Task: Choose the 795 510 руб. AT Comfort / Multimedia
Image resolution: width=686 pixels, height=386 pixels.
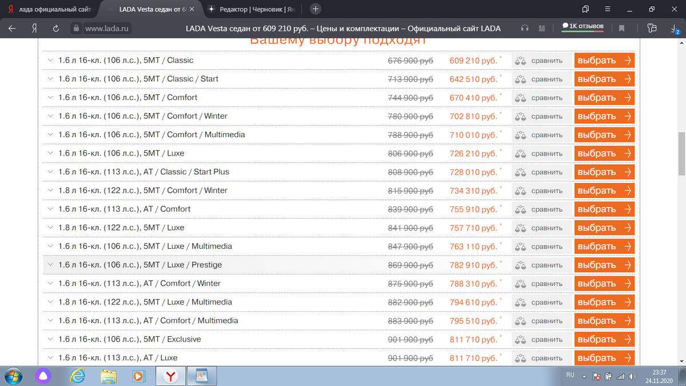Action: coord(604,321)
